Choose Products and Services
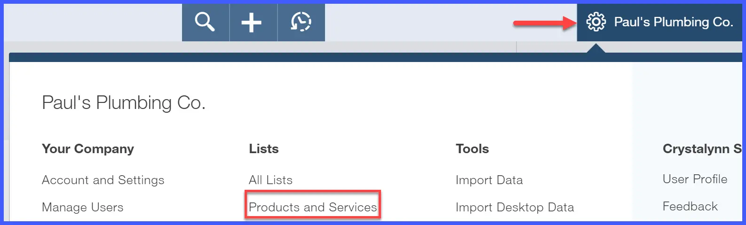Screen dimensions: 746x225 313,207
